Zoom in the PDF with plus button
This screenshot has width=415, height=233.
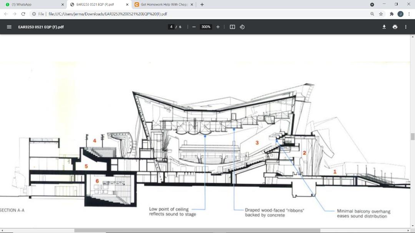218,27
